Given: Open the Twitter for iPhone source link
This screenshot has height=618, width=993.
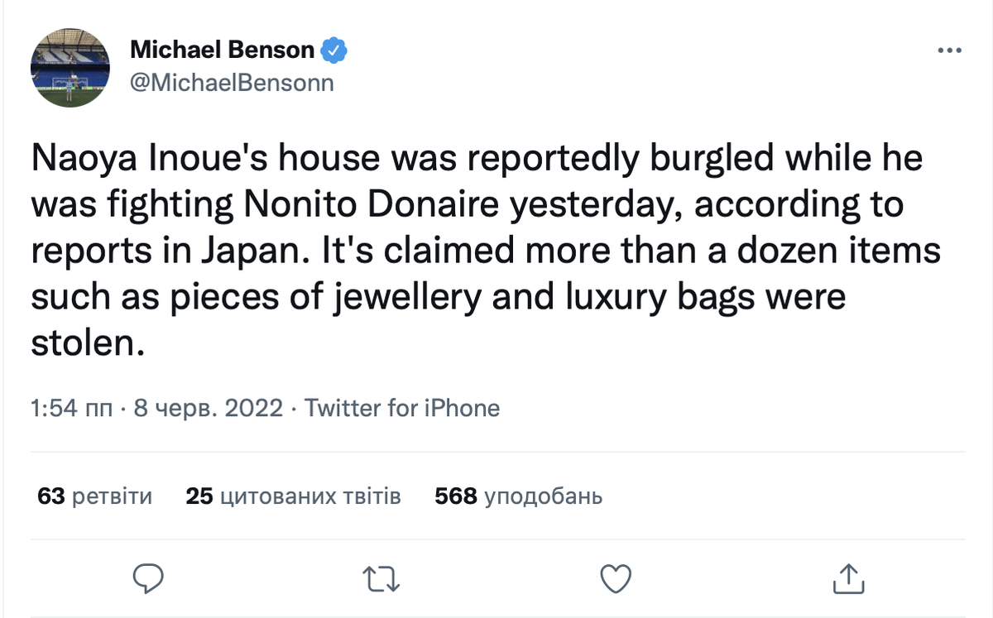Looking at the screenshot, I should [402, 408].
